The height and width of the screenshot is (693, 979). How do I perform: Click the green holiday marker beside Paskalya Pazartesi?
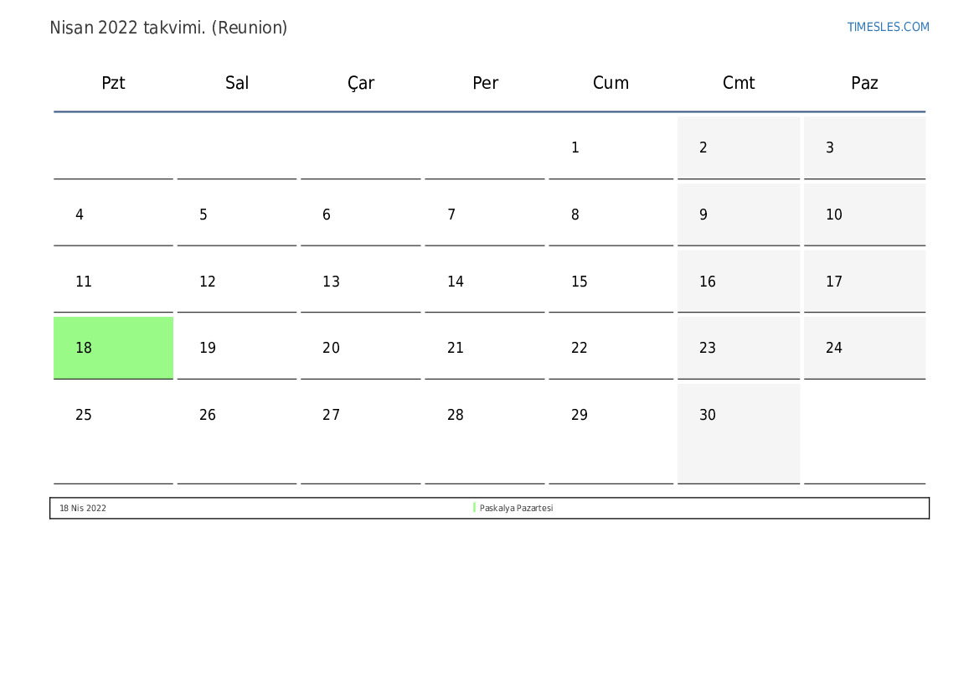coord(475,508)
